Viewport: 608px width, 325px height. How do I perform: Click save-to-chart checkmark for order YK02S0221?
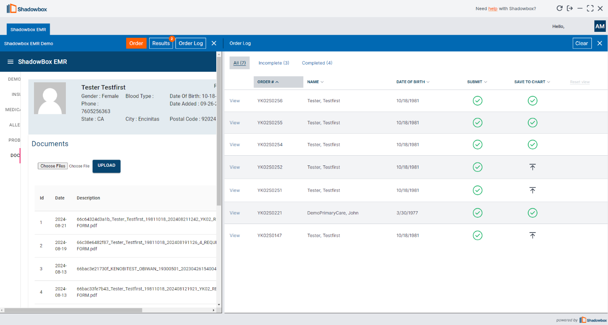click(x=532, y=213)
